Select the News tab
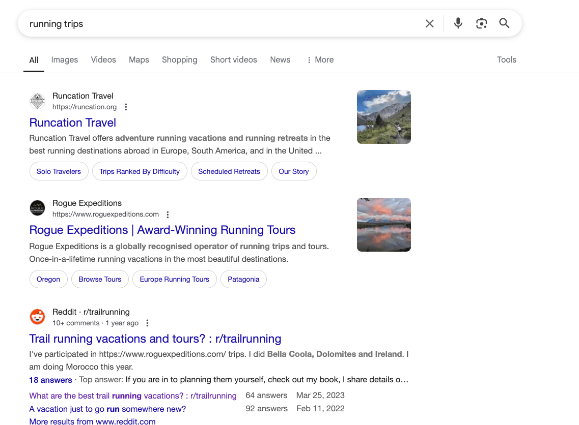Viewport: 579px width, 425px height. 280,60
